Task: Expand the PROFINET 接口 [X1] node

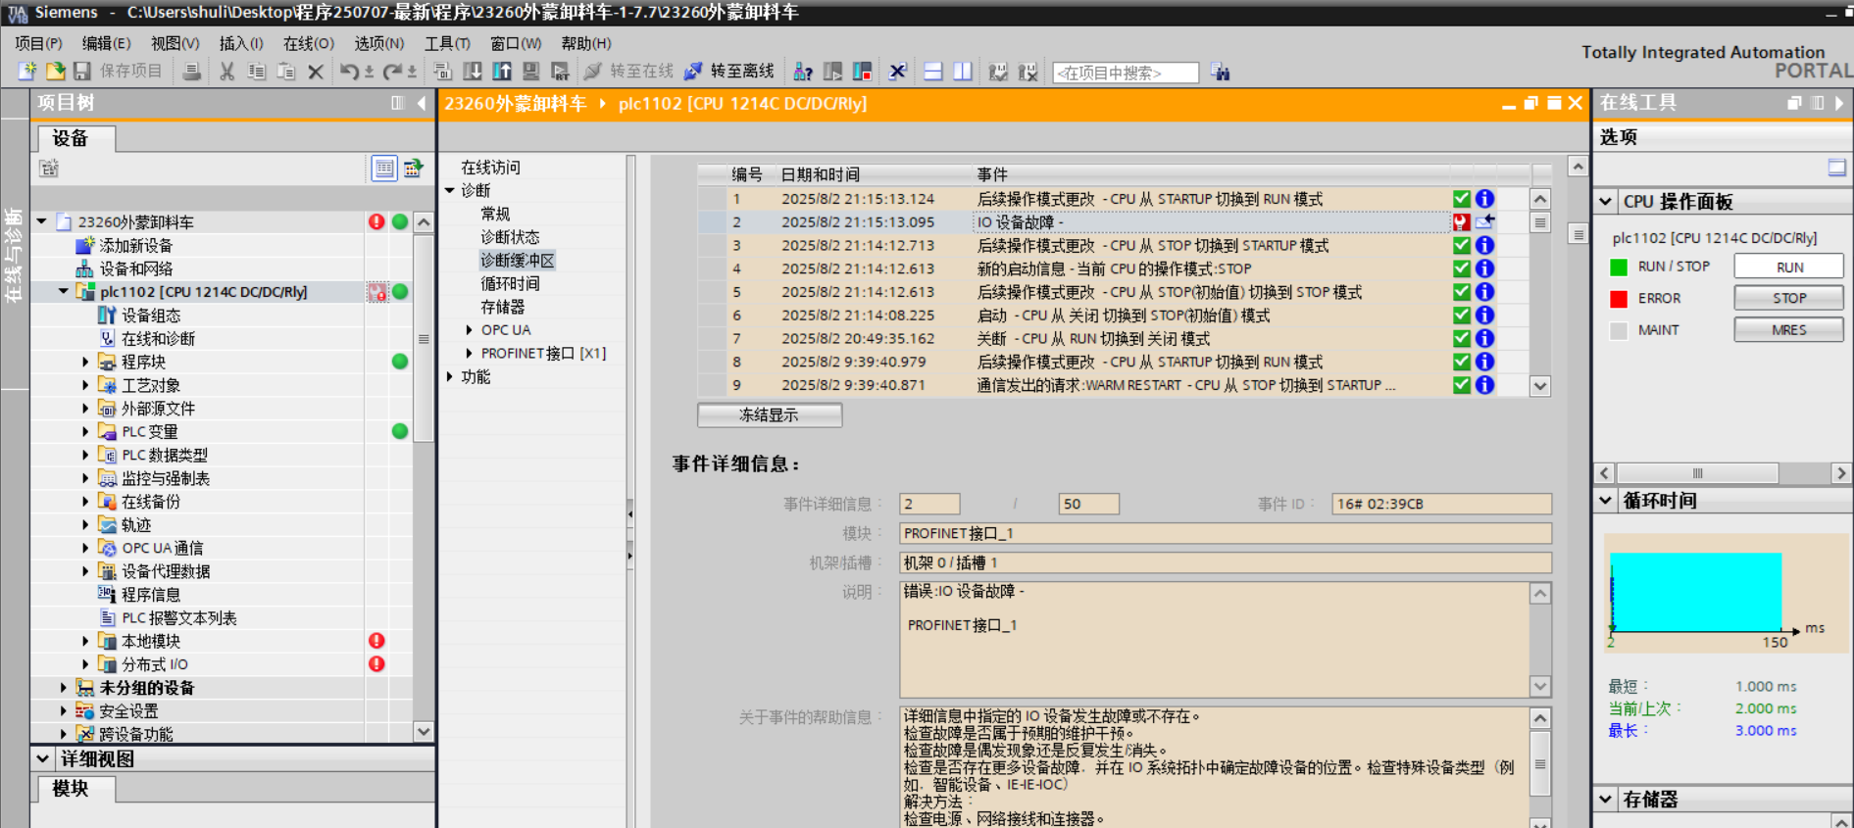Action: [470, 354]
